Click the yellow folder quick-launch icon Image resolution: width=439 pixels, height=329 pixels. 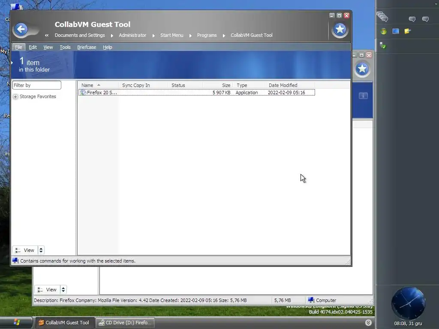click(x=407, y=31)
